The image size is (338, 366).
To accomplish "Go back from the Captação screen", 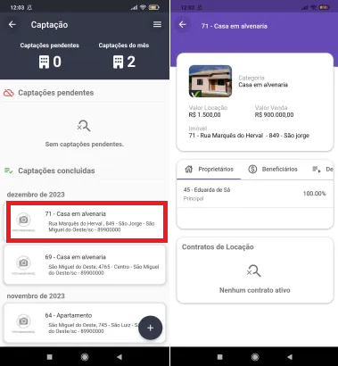I will click(x=12, y=24).
